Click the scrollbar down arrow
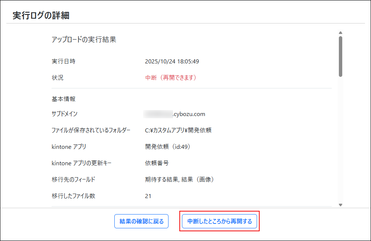Screen dimensions: 371x241 coord(340,204)
